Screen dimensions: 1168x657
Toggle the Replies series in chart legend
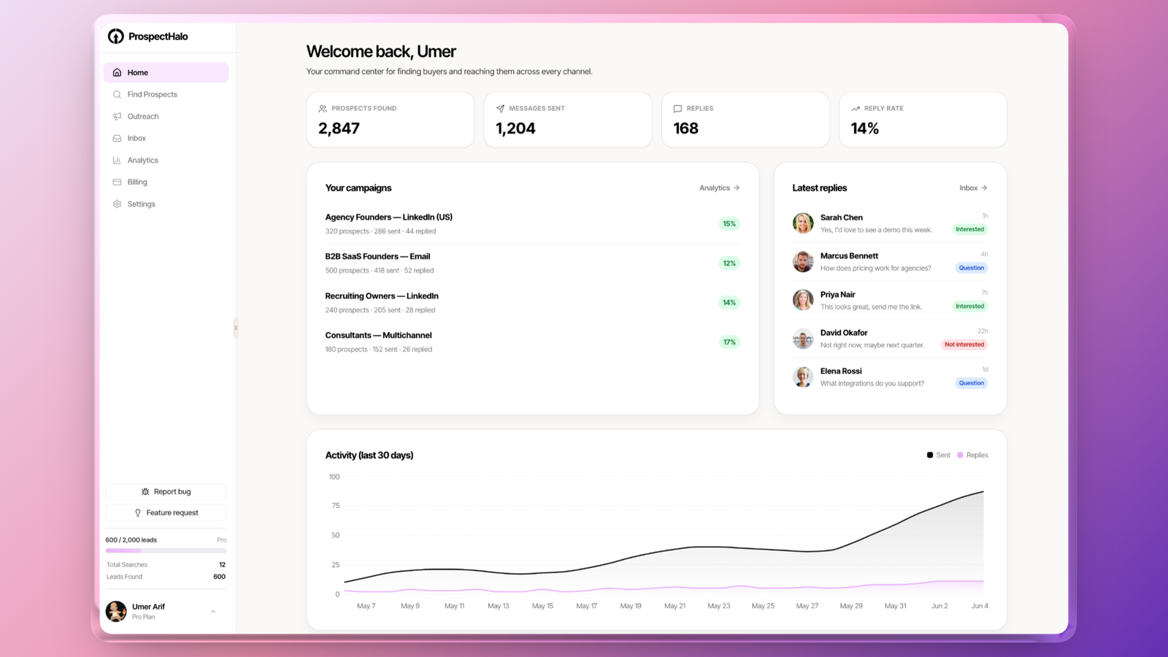pyautogui.click(x=972, y=455)
